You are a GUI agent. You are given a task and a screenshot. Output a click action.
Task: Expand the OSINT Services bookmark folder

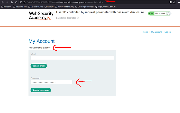click(35, 7)
